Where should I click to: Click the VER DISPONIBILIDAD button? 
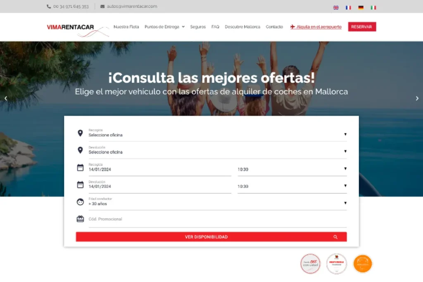(211, 237)
